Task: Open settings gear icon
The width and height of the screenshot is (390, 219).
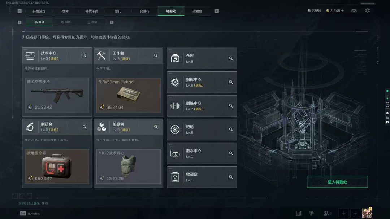Action: coord(367,11)
